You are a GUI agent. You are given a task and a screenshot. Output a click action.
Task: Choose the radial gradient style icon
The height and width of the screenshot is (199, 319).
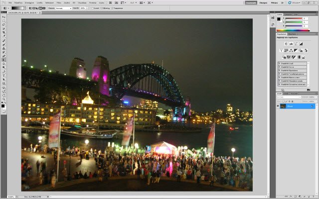32,8
